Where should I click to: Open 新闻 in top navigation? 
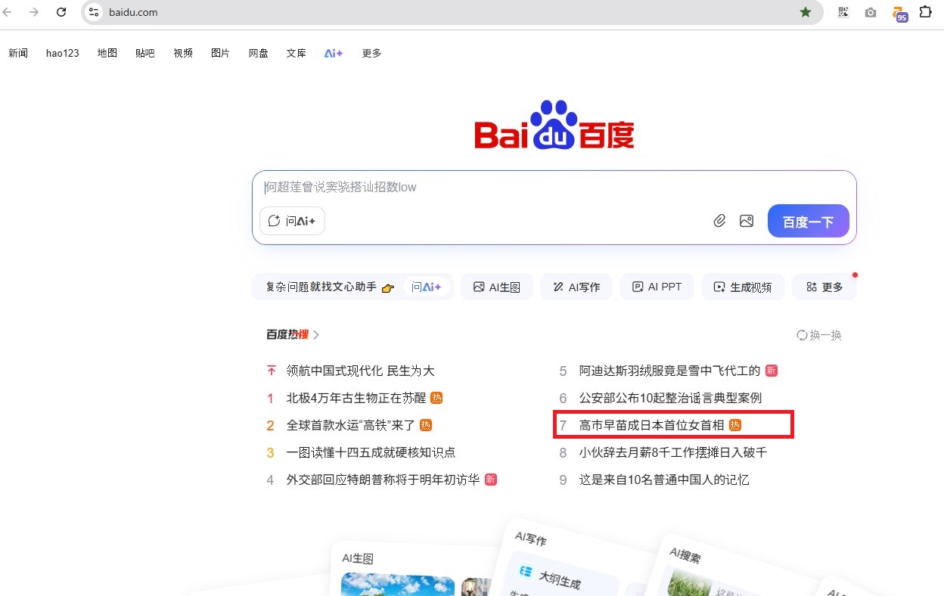(x=18, y=53)
